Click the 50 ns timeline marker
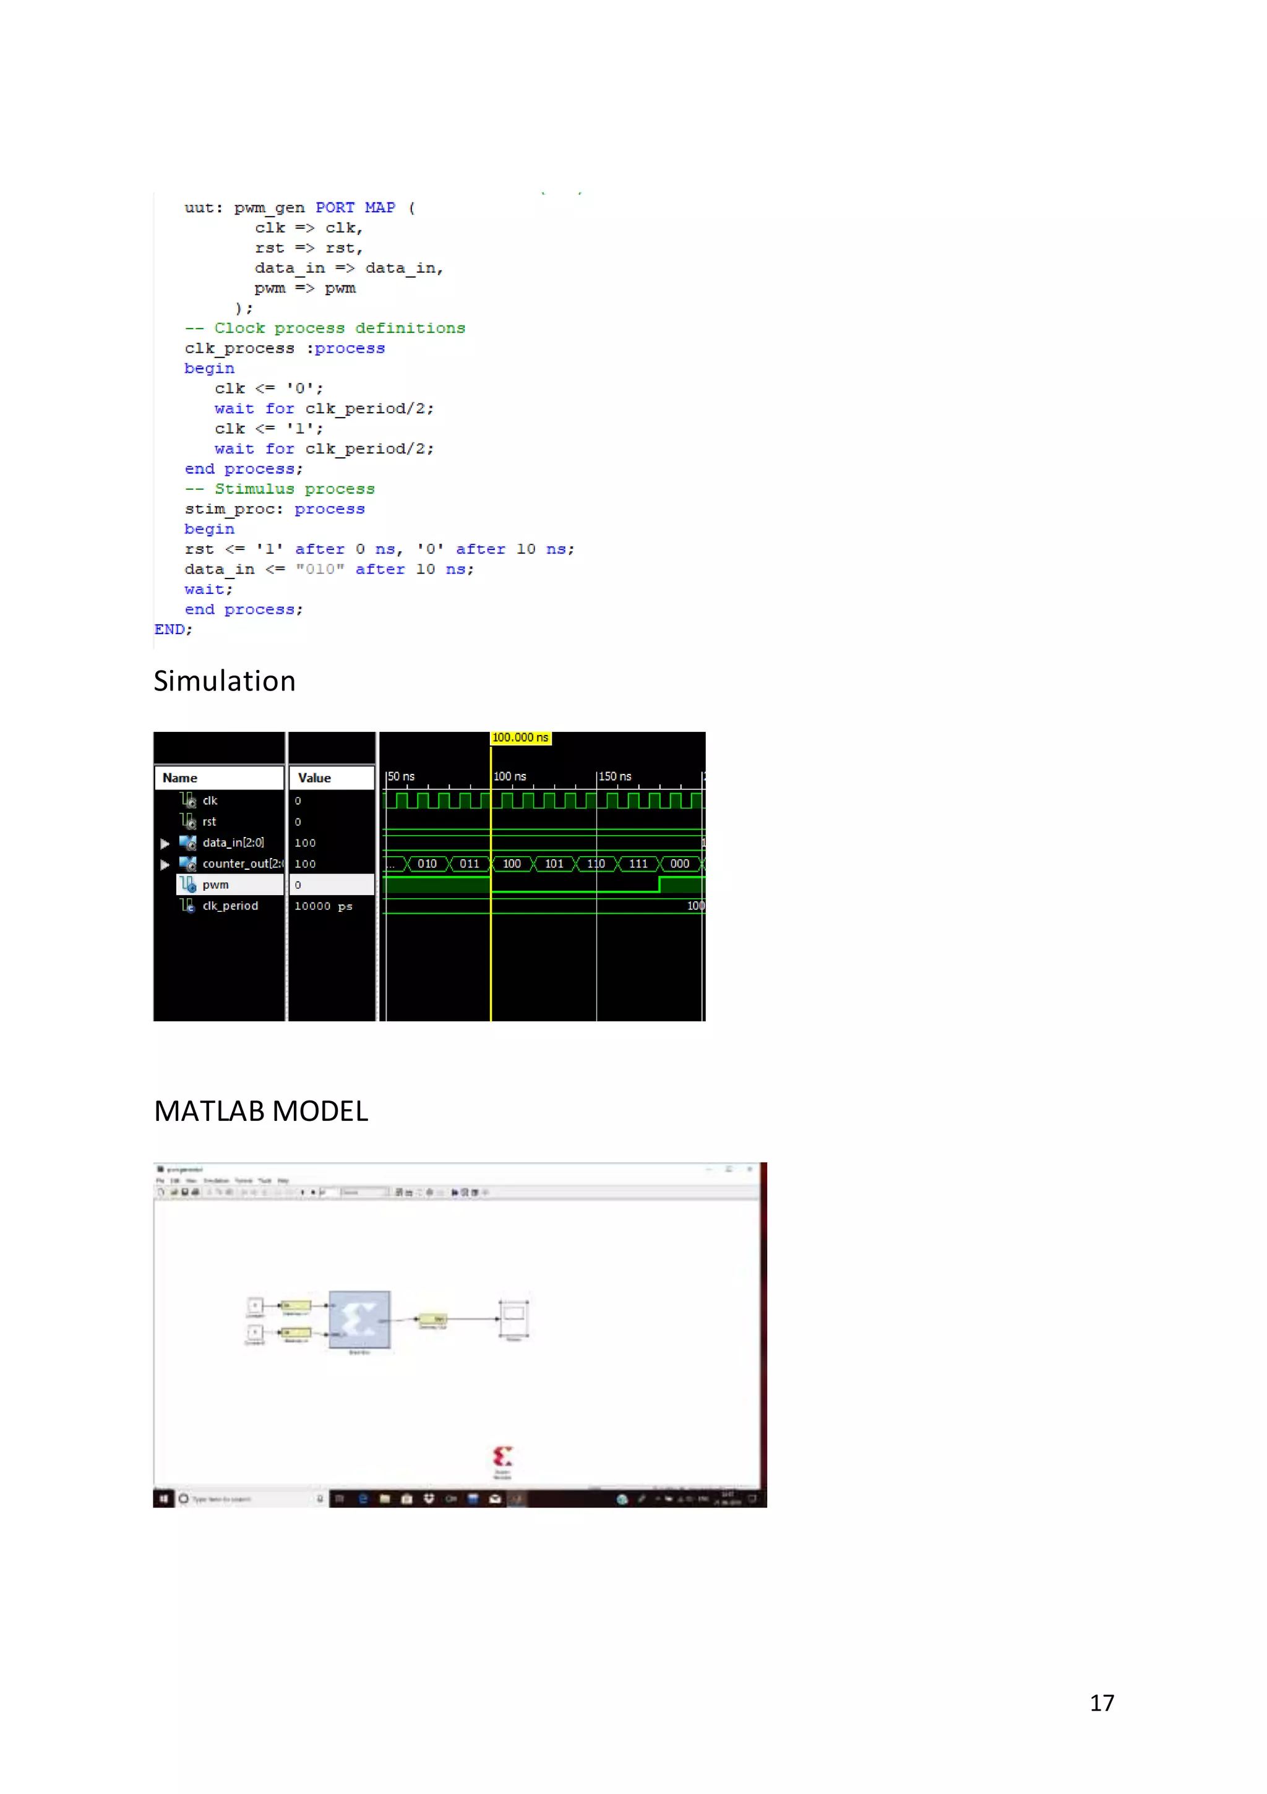The width and height of the screenshot is (1267, 1794). [x=401, y=776]
